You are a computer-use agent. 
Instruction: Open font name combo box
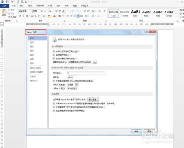pos(25,11)
